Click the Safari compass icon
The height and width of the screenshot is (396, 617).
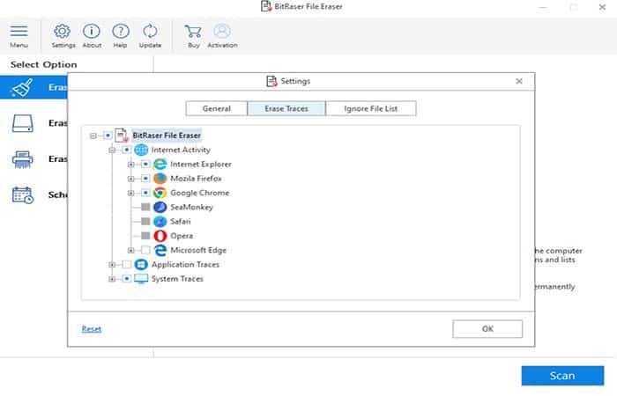pos(160,222)
